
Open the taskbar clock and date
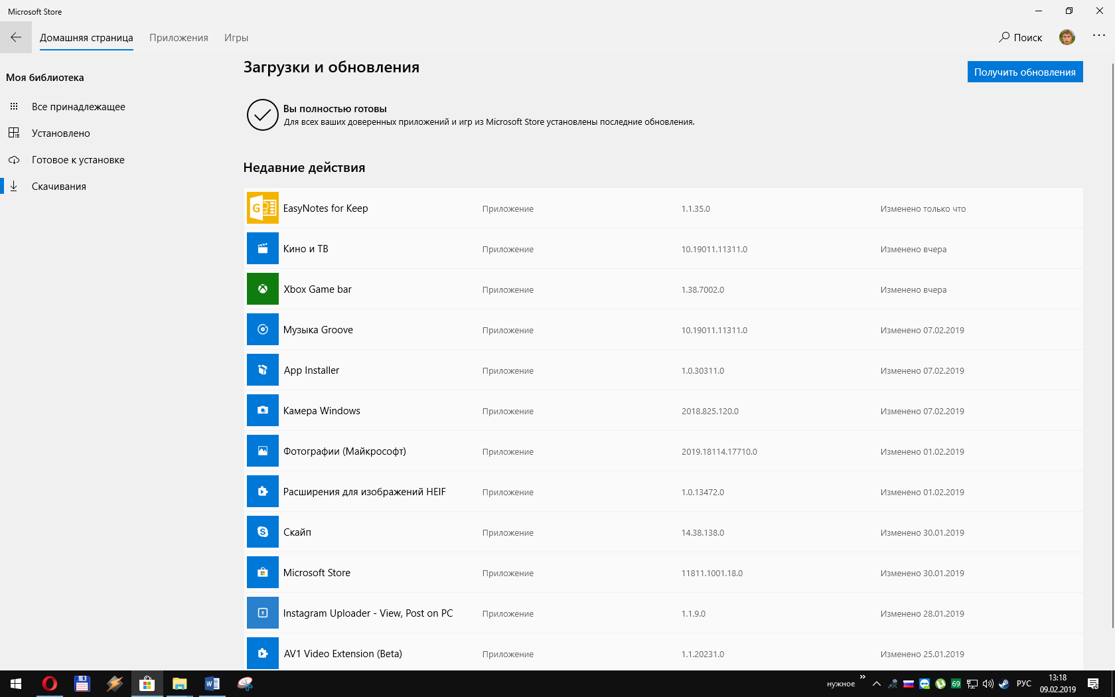(x=1058, y=684)
